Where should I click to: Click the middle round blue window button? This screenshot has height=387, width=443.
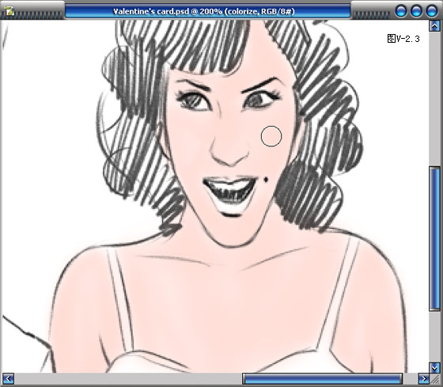[416, 11]
